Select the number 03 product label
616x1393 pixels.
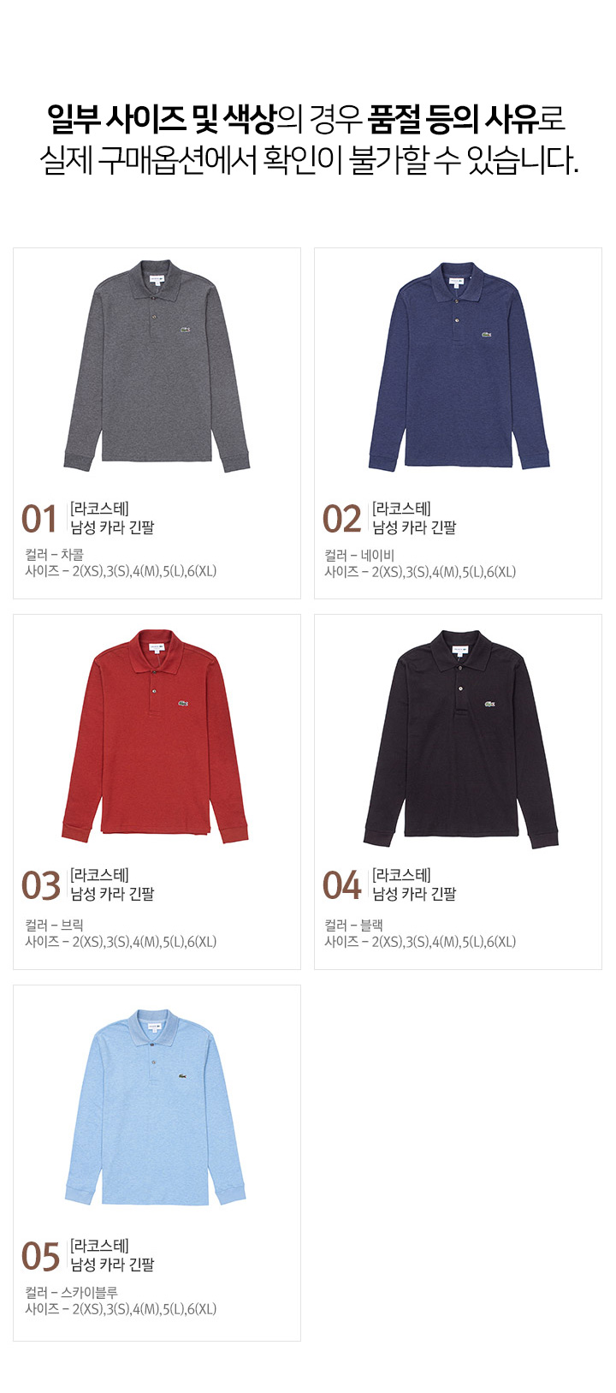point(40,886)
